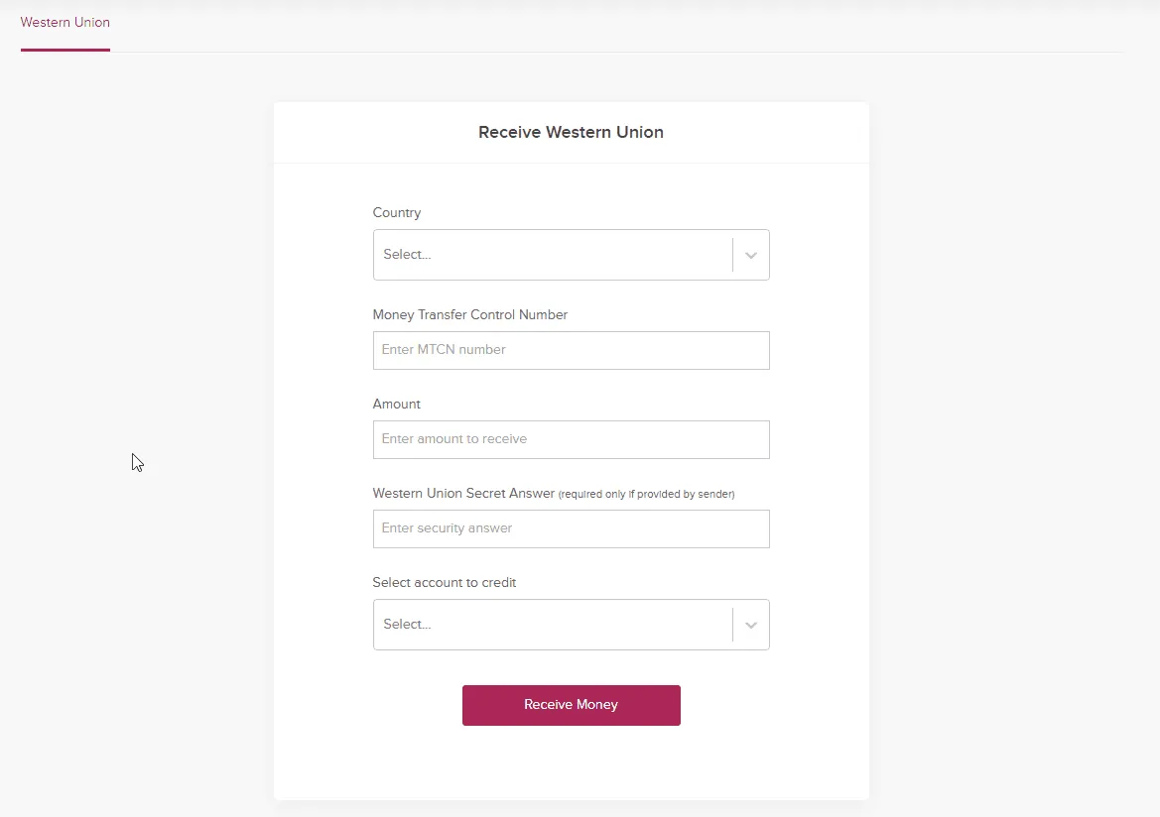1160x817 pixels.
Task: Open the Country select combo box
Action: pos(572,255)
